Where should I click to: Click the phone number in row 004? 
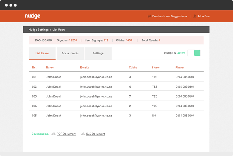185,106
